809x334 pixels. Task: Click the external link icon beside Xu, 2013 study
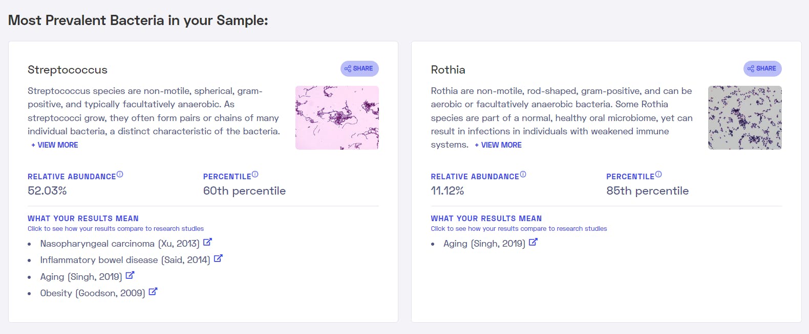(x=208, y=242)
